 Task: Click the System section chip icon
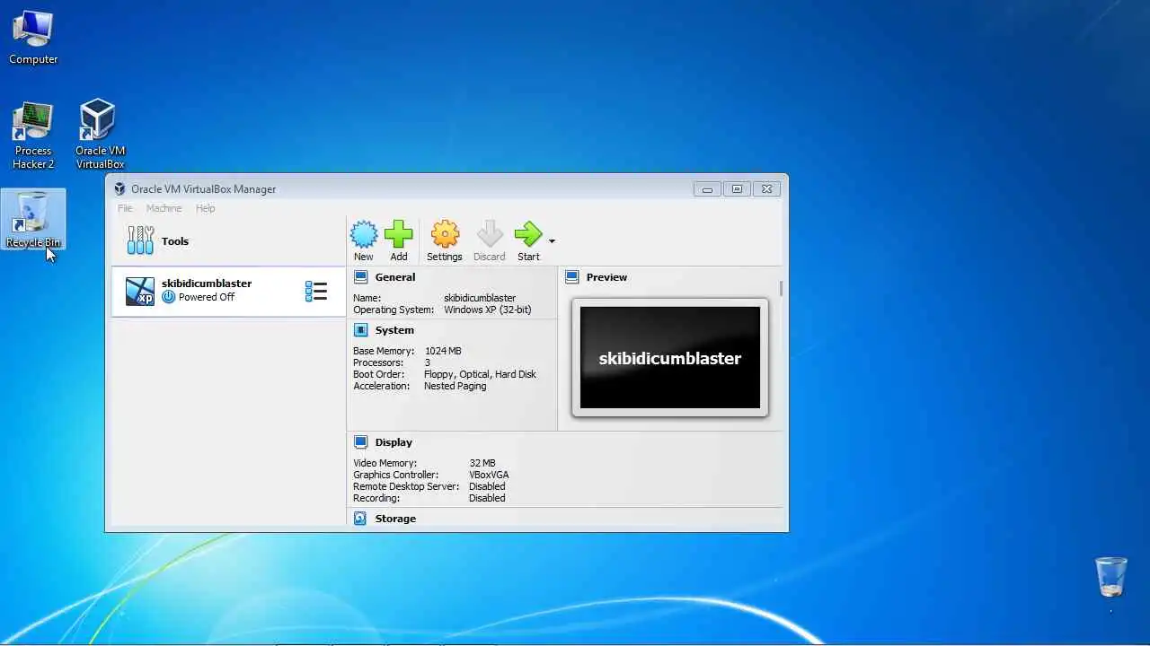(x=360, y=330)
